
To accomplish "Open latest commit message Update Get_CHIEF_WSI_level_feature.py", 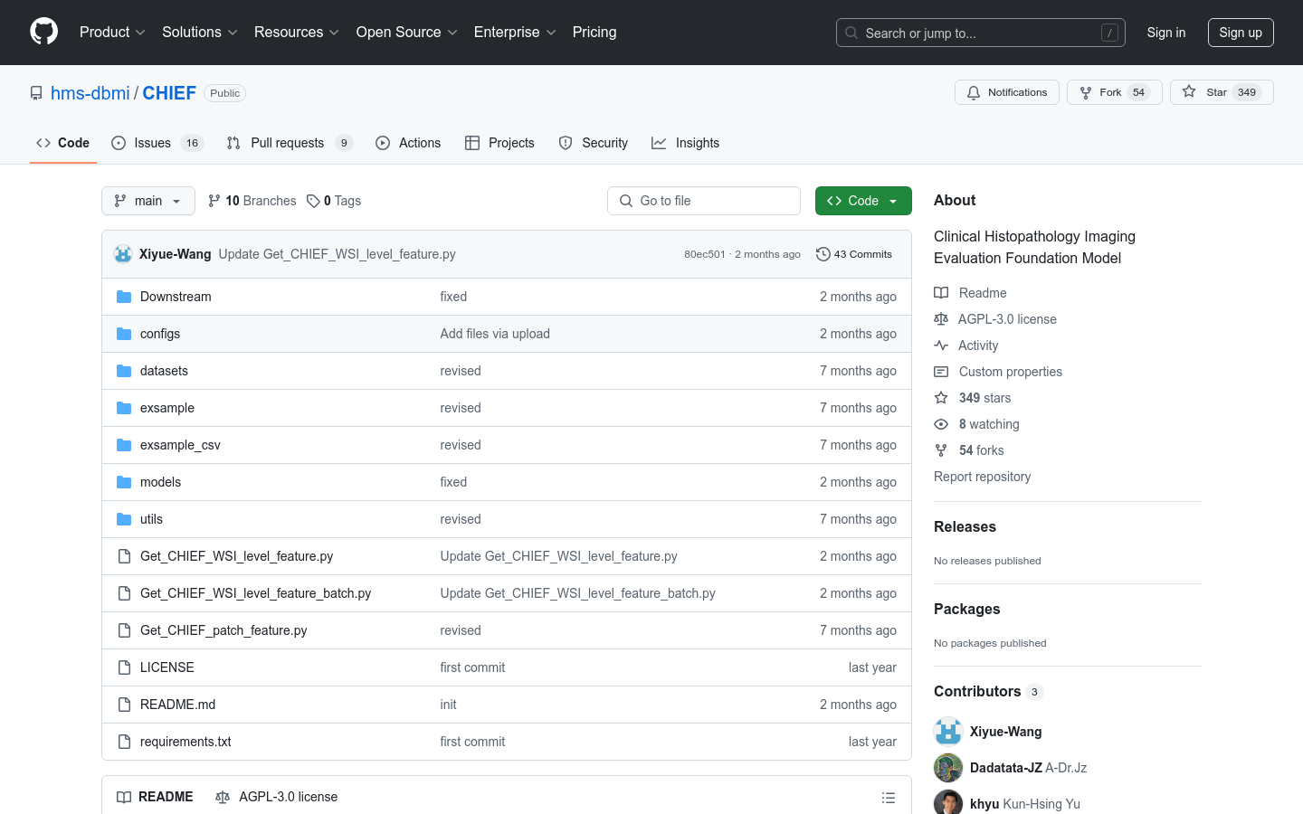I will tap(337, 254).
